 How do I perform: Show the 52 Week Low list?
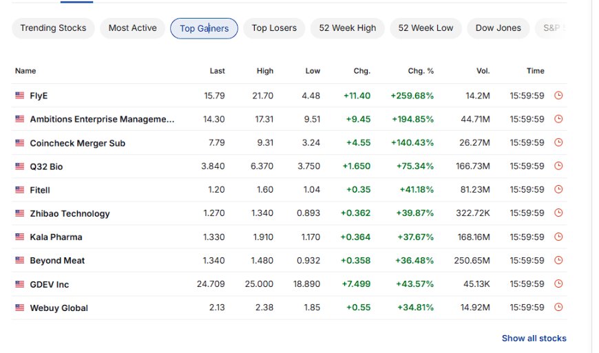pos(425,28)
